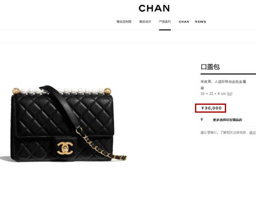Follow the 请点击 legal information link

click(252, 132)
